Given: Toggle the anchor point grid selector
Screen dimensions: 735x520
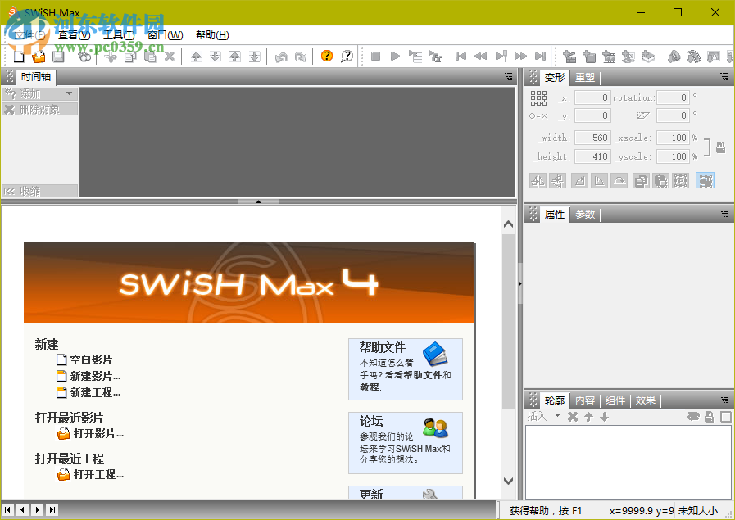Looking at the screenshot, I should [x=538, y=97].
